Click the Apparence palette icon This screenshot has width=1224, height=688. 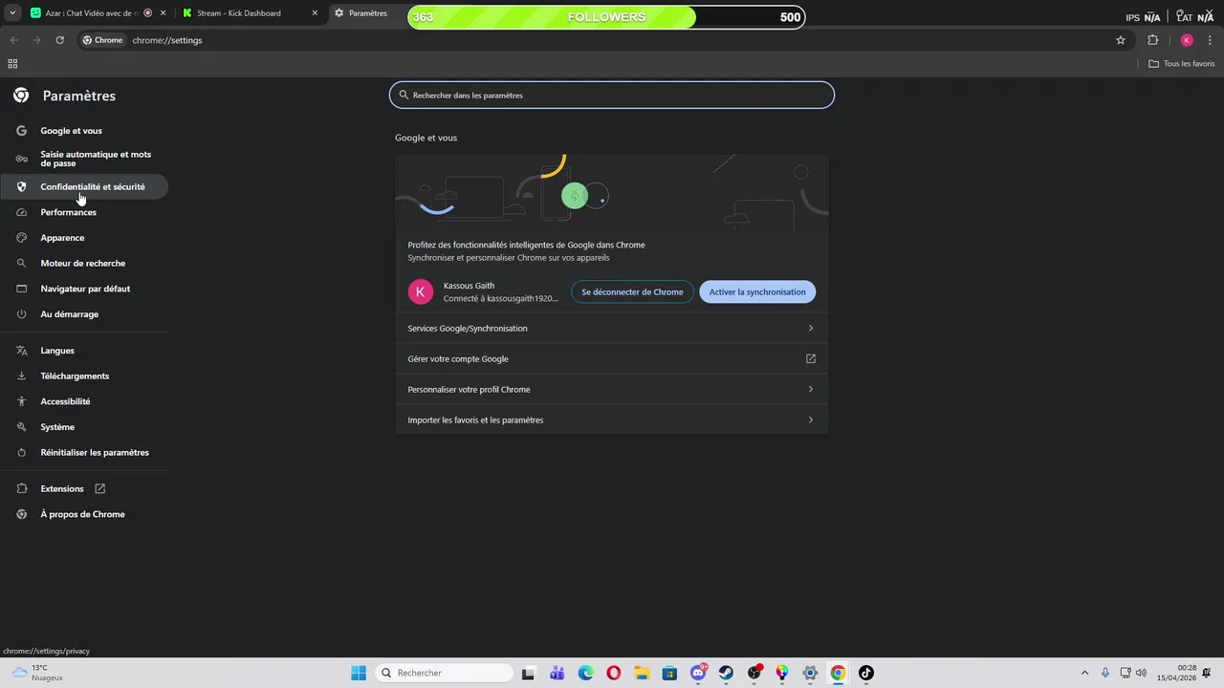(x=21, y=238)
